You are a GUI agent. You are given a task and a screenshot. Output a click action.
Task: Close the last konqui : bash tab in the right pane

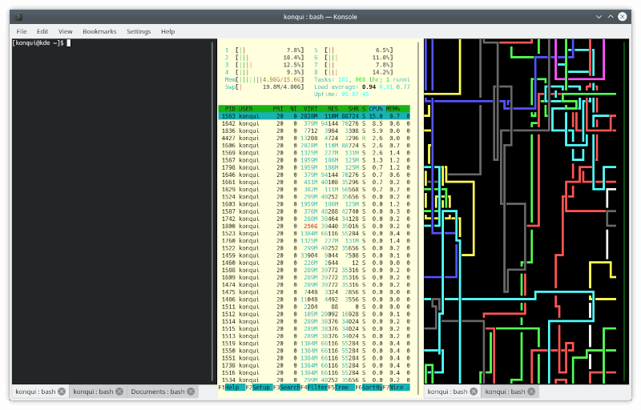pos(532,392)
